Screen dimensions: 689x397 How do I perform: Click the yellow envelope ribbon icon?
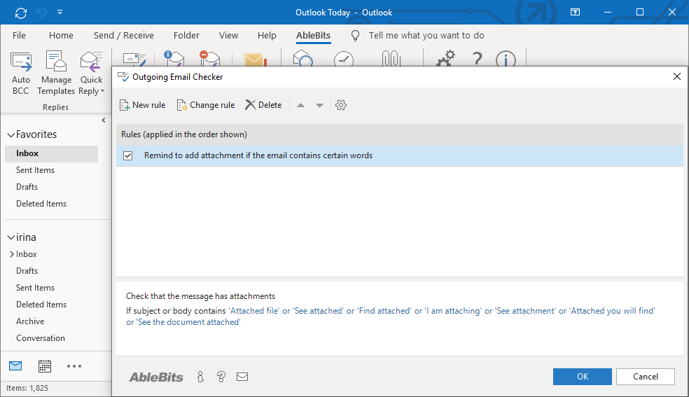pos(256,60)
